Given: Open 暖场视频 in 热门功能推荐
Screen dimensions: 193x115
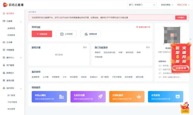Looking at the screenshot, I should coord(129,53).
